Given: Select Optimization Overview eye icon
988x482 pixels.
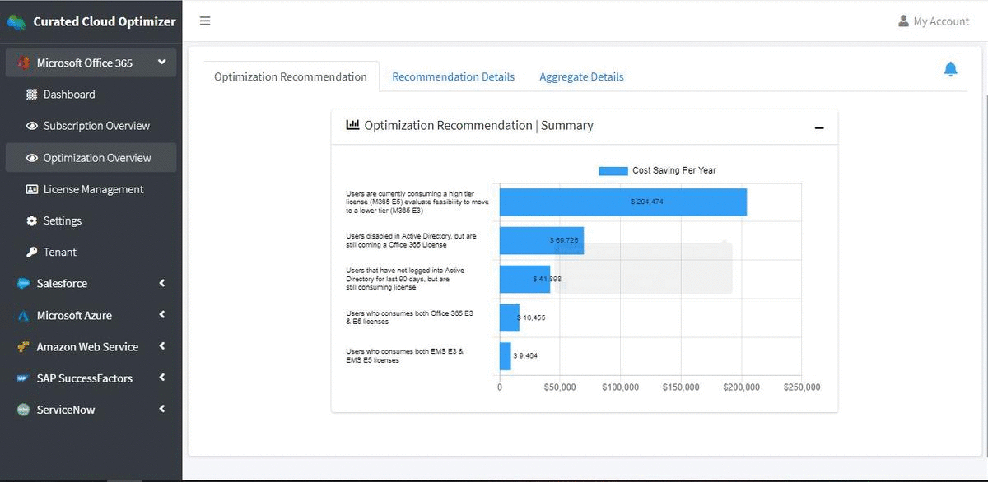Looking at the screenshot, I should coord(32,158).
